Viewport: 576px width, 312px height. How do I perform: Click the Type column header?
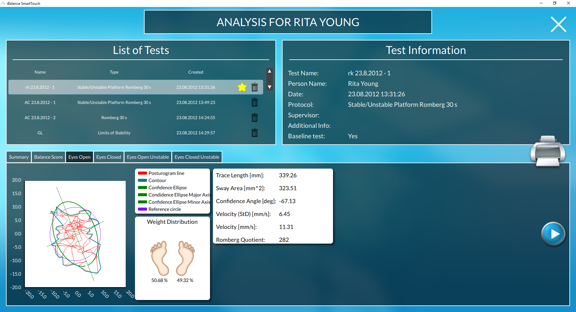114,72
